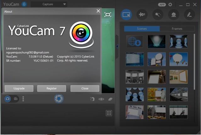Viewport: 201px width, 135px height.
Task: Close the About dialog with X
Action: tap(98, 11)
